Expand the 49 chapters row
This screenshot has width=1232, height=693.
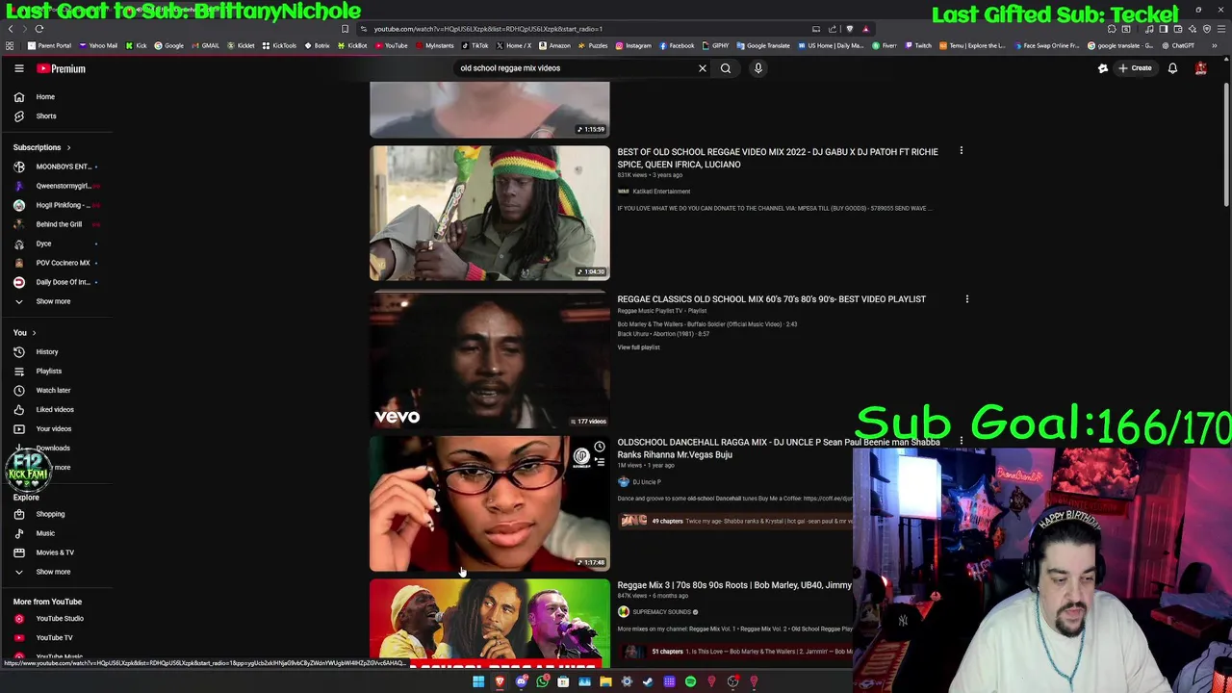point(734,521)
